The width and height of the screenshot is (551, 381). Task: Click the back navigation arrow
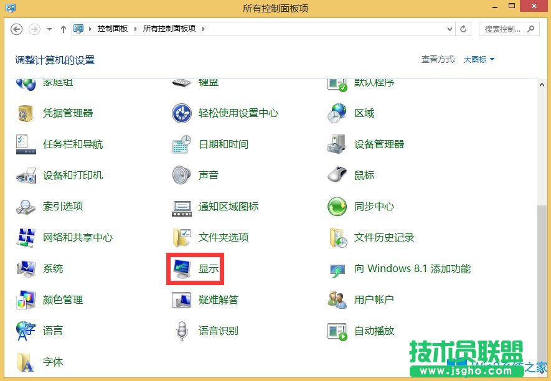17,29
